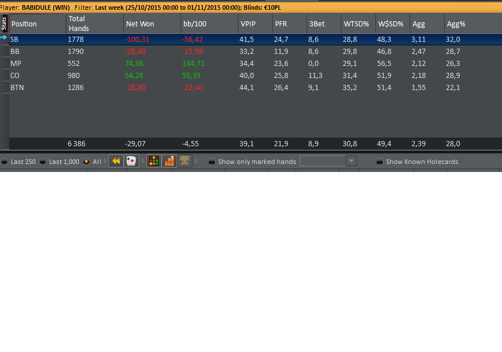Select the BB position row
Image resolution: width=502 pixels, height=352 pixels.
tap(256, 51)
